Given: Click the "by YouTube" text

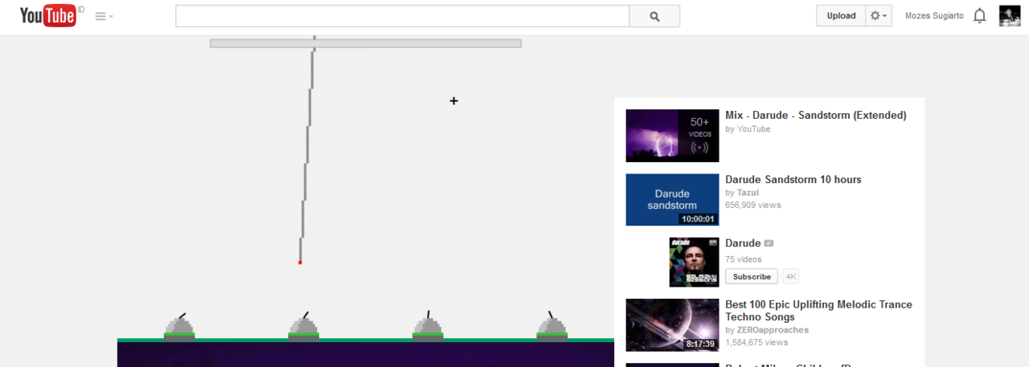Looking at the screenshot, I should (748, 128).
